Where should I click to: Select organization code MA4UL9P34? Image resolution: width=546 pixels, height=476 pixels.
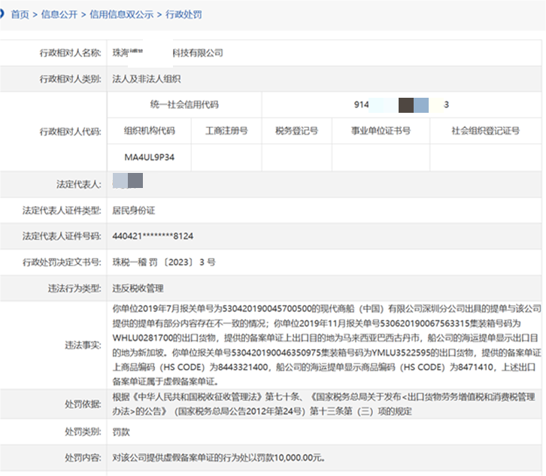tap(149, 157)
